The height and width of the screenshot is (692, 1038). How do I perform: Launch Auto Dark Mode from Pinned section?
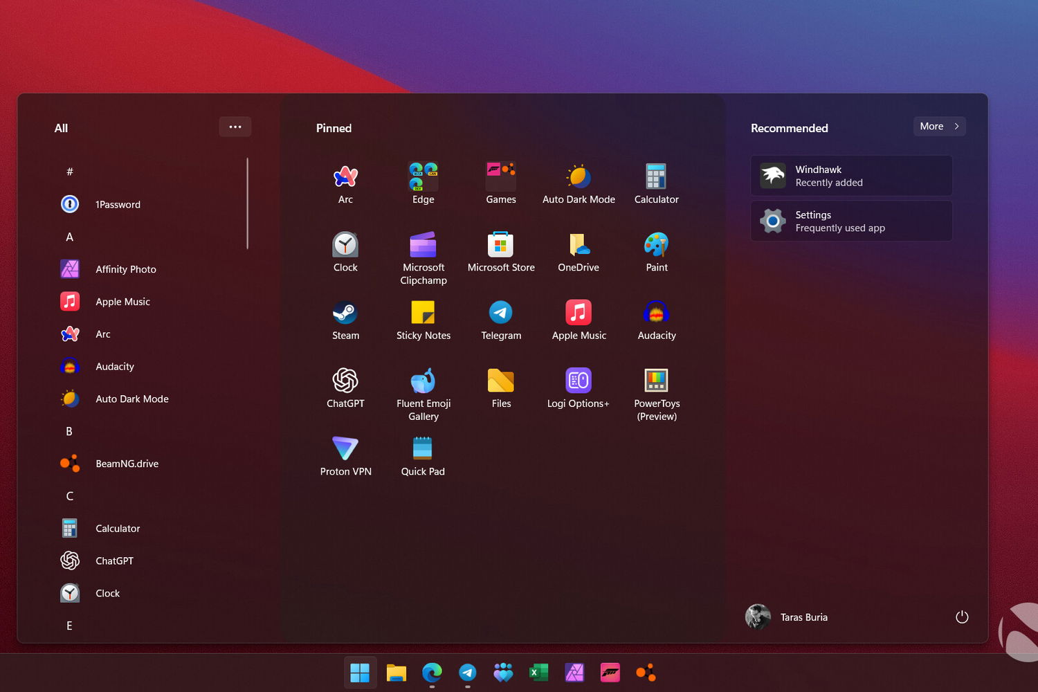tap(579, 184)
